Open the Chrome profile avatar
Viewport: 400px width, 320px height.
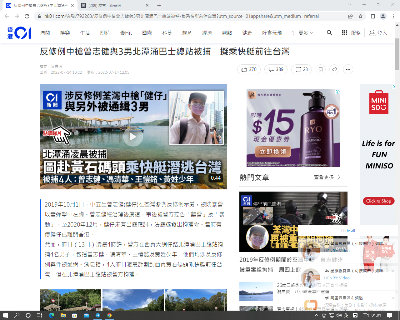[x=383, y=16]
